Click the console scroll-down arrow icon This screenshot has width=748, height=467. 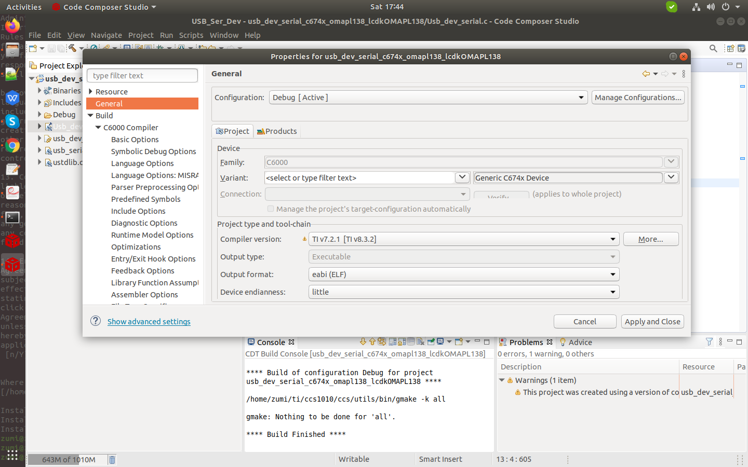363,341
